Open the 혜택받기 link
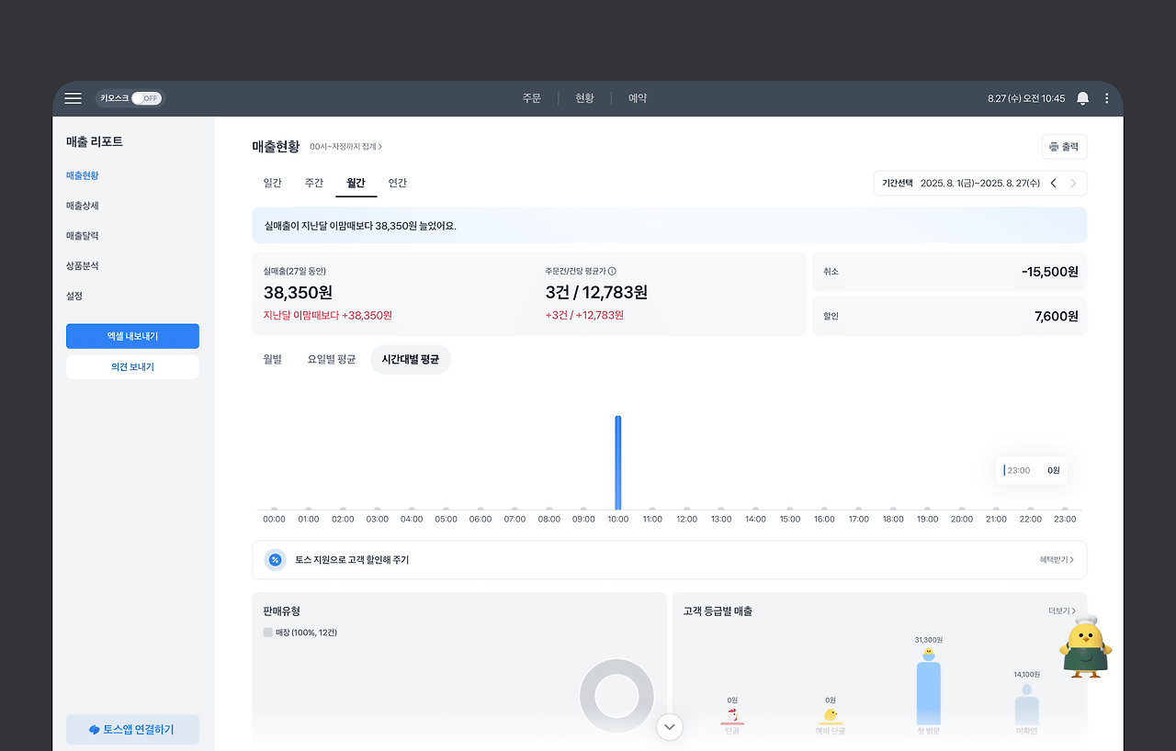1176x751 pixels. pos(1057,559)
